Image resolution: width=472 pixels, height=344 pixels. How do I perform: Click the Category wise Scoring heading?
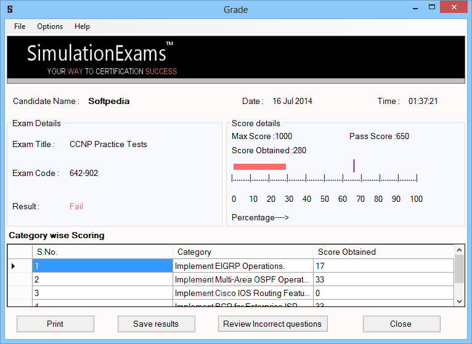point(57,236)
